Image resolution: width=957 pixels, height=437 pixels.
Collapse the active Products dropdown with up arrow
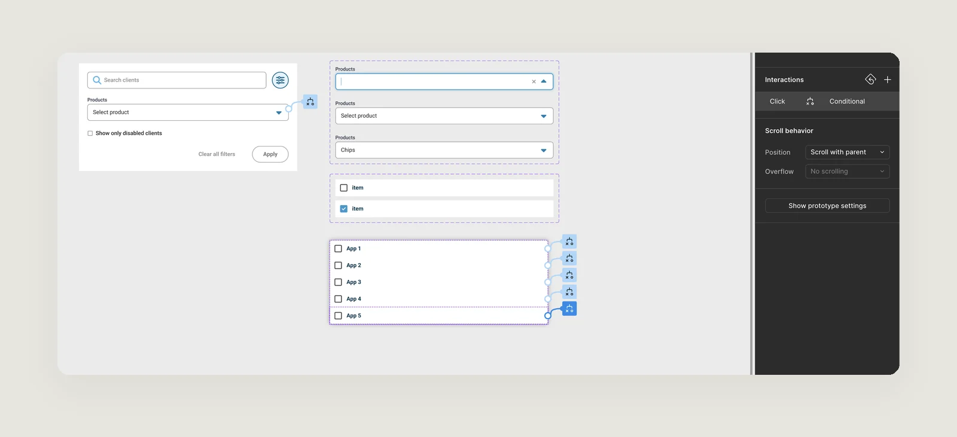pos(544,81)
